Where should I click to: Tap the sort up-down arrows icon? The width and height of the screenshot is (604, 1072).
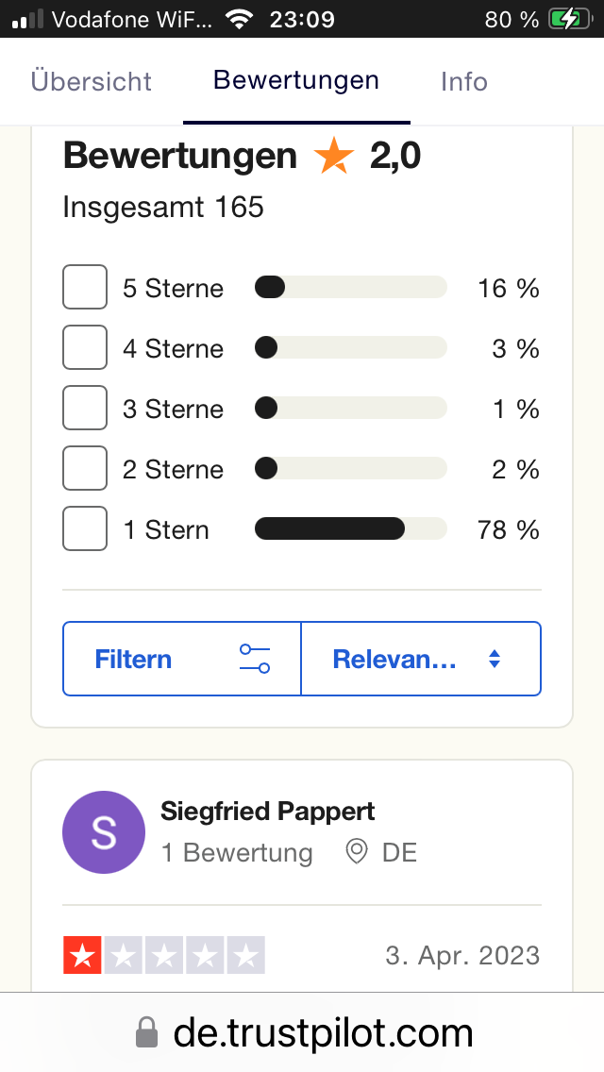pyautogui.click(x=494, y=659)
